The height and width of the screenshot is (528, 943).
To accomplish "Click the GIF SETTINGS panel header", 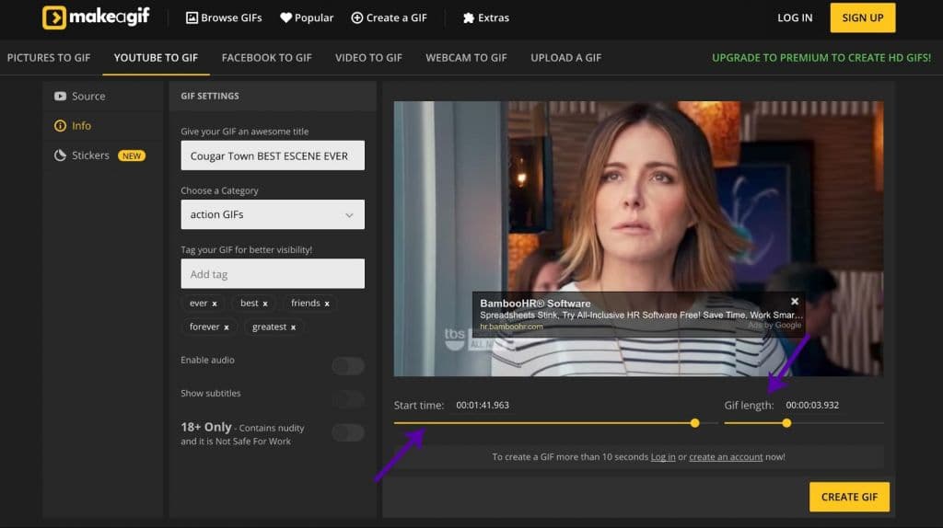I will point(273,96).
